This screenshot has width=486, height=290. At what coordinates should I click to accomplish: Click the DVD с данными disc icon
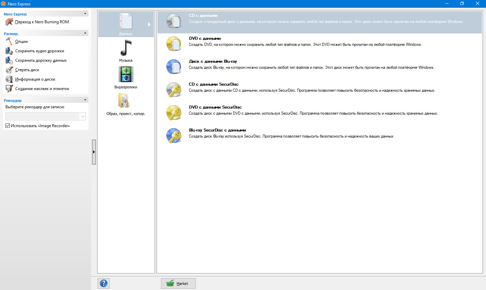174,44
